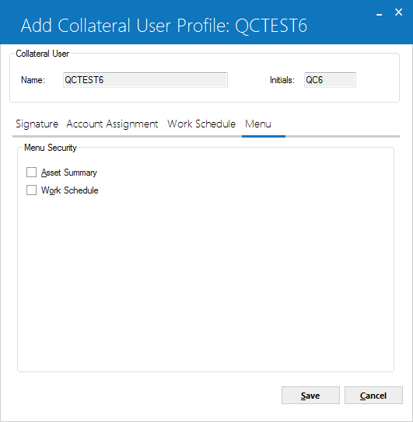Open the Account Assignment tab

pyautogui.click(x=112, y=124)
